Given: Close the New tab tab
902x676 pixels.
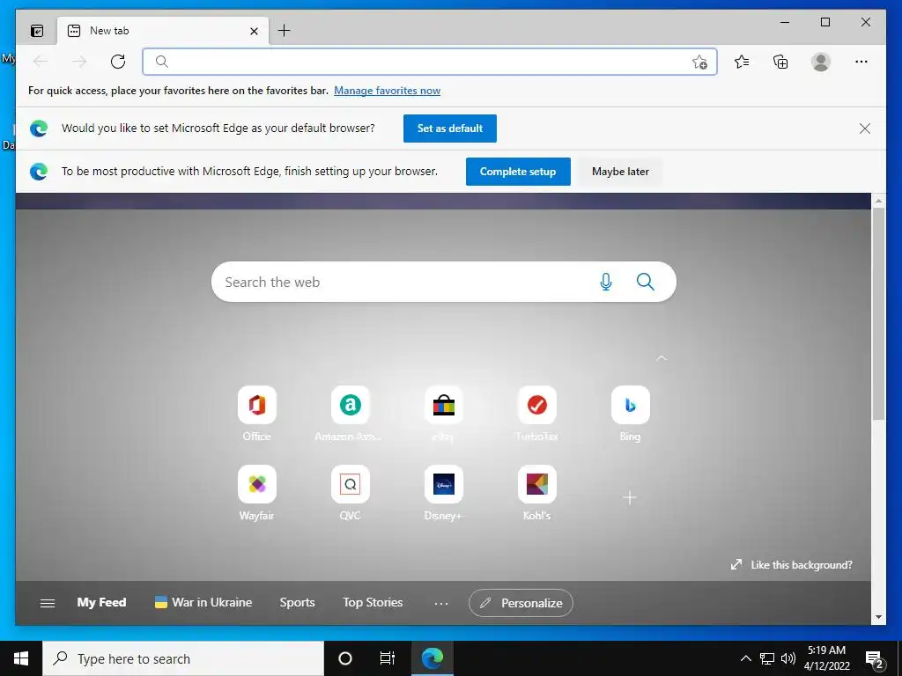Looking at the screenshot, I should [x=254, y=31].
